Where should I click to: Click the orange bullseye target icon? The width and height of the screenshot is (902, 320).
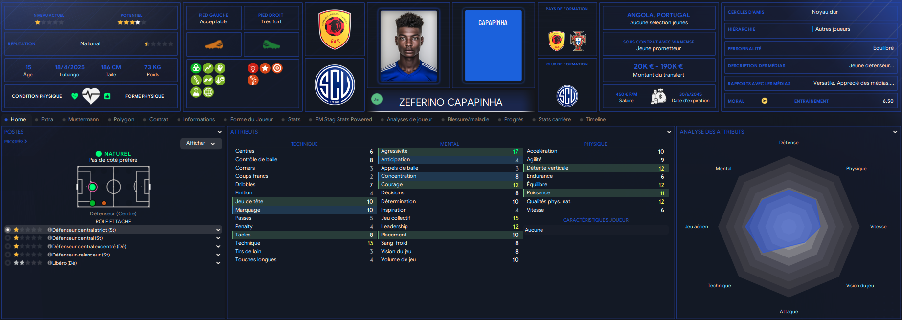coord(277,68)
